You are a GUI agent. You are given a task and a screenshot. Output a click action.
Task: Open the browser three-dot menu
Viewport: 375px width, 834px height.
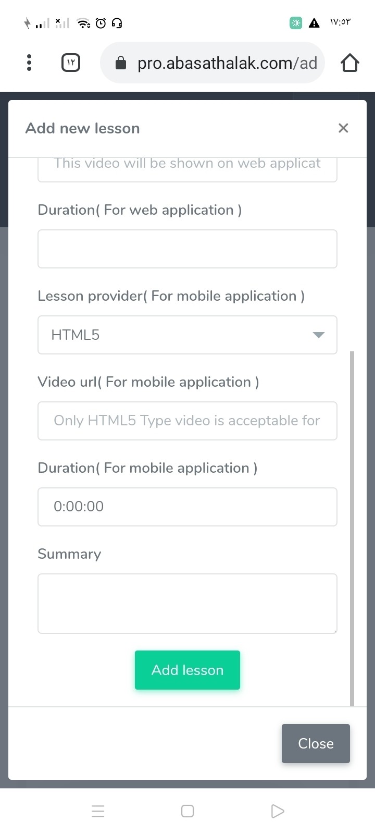pos(29,63)
